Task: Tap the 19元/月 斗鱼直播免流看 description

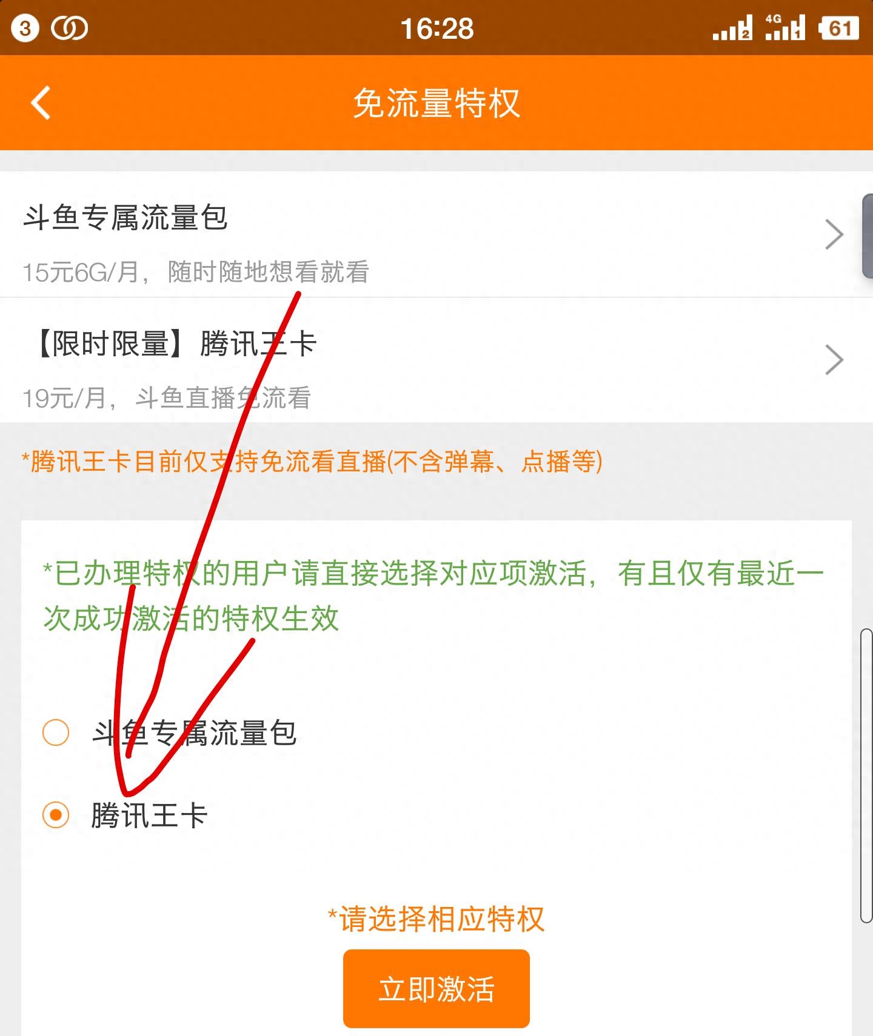Action: (x=167, y=398)
